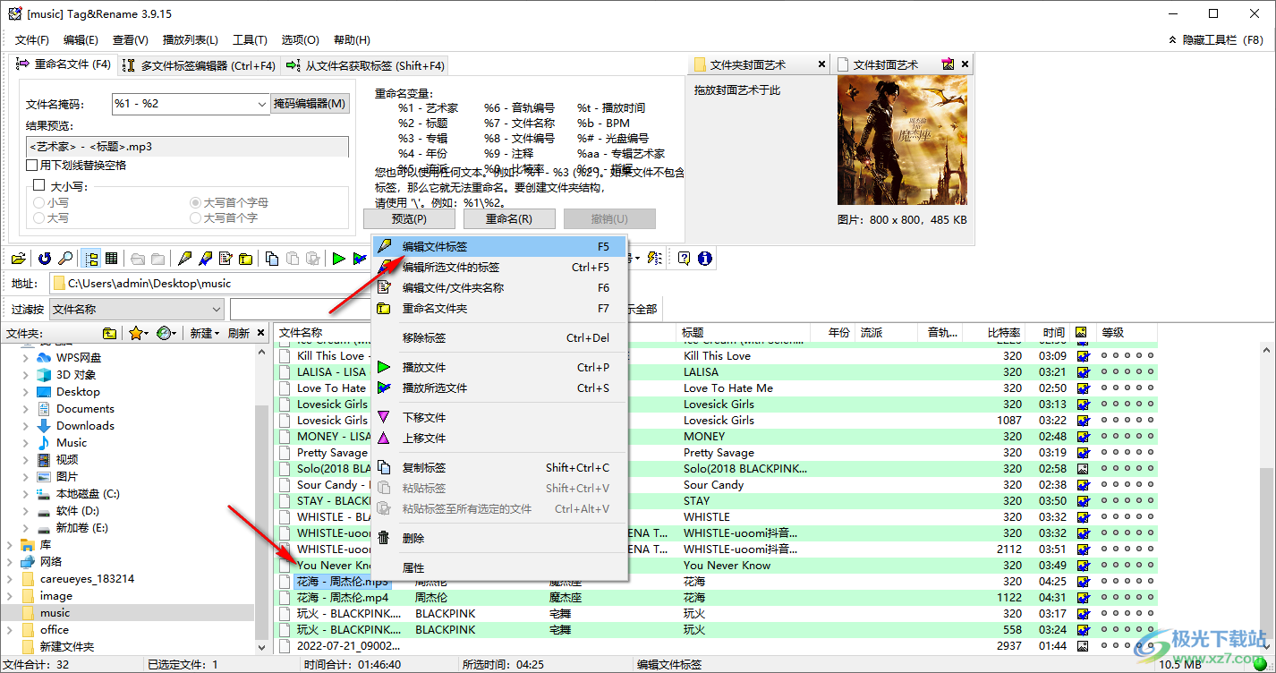The height and width of the screenshot is (673, 1276).
Task: Click the lightning auto-numbering toolbar icon
Action: (652, 258)
